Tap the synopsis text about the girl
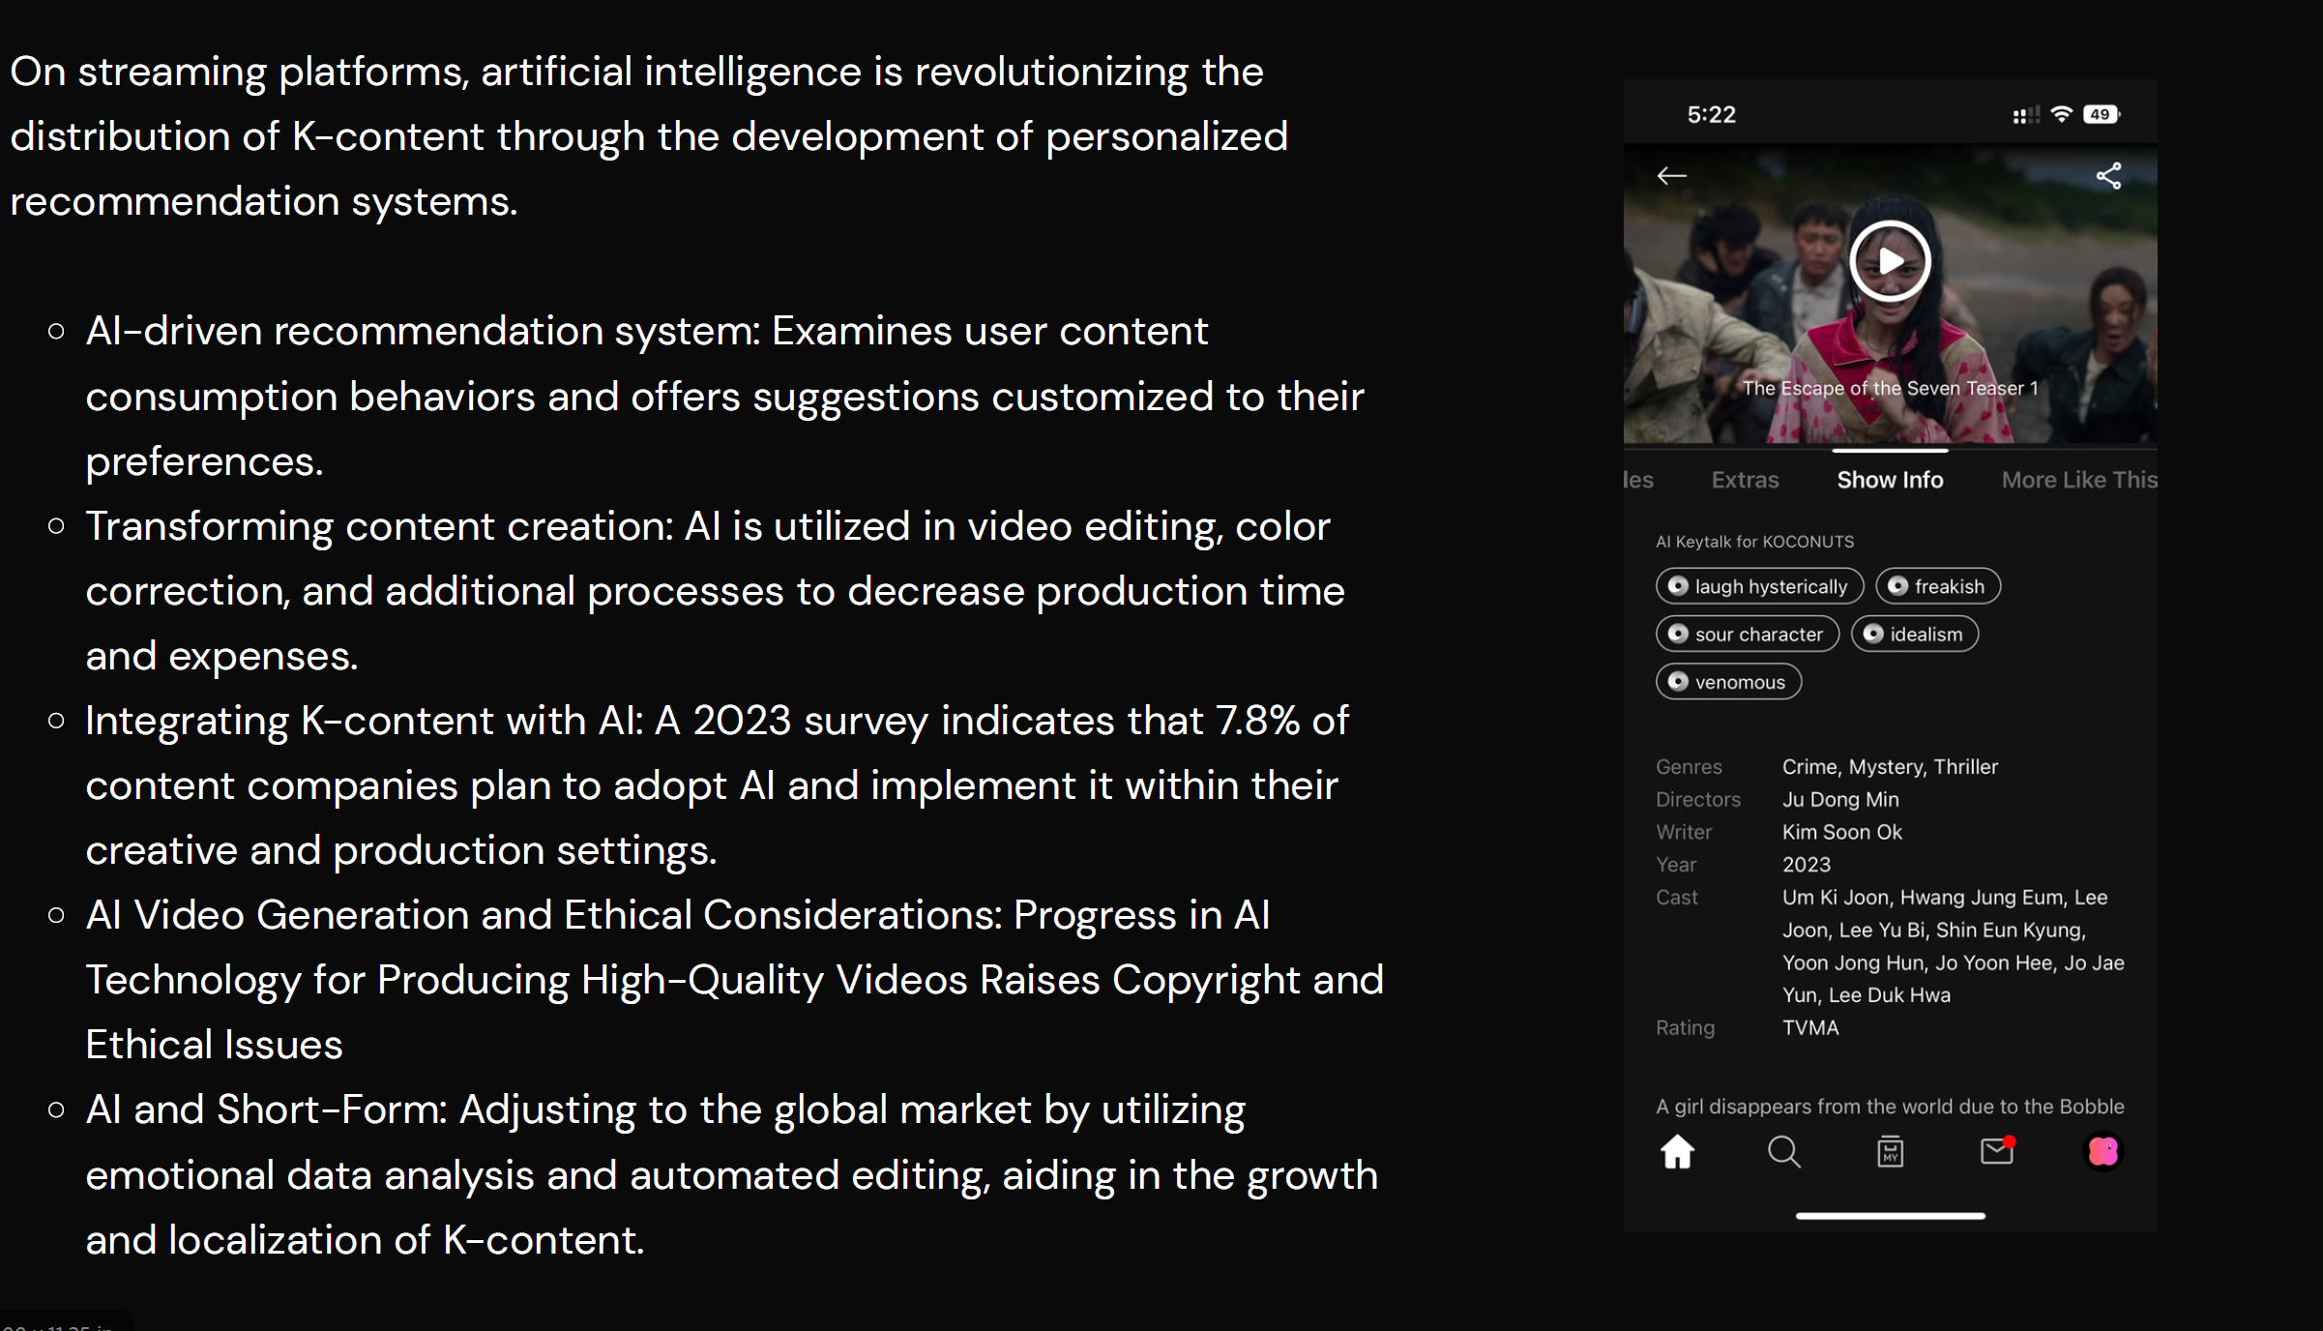The width and height of the screenshot is (2323, 1331). pyautogui.click(x=1890, y=1107)
